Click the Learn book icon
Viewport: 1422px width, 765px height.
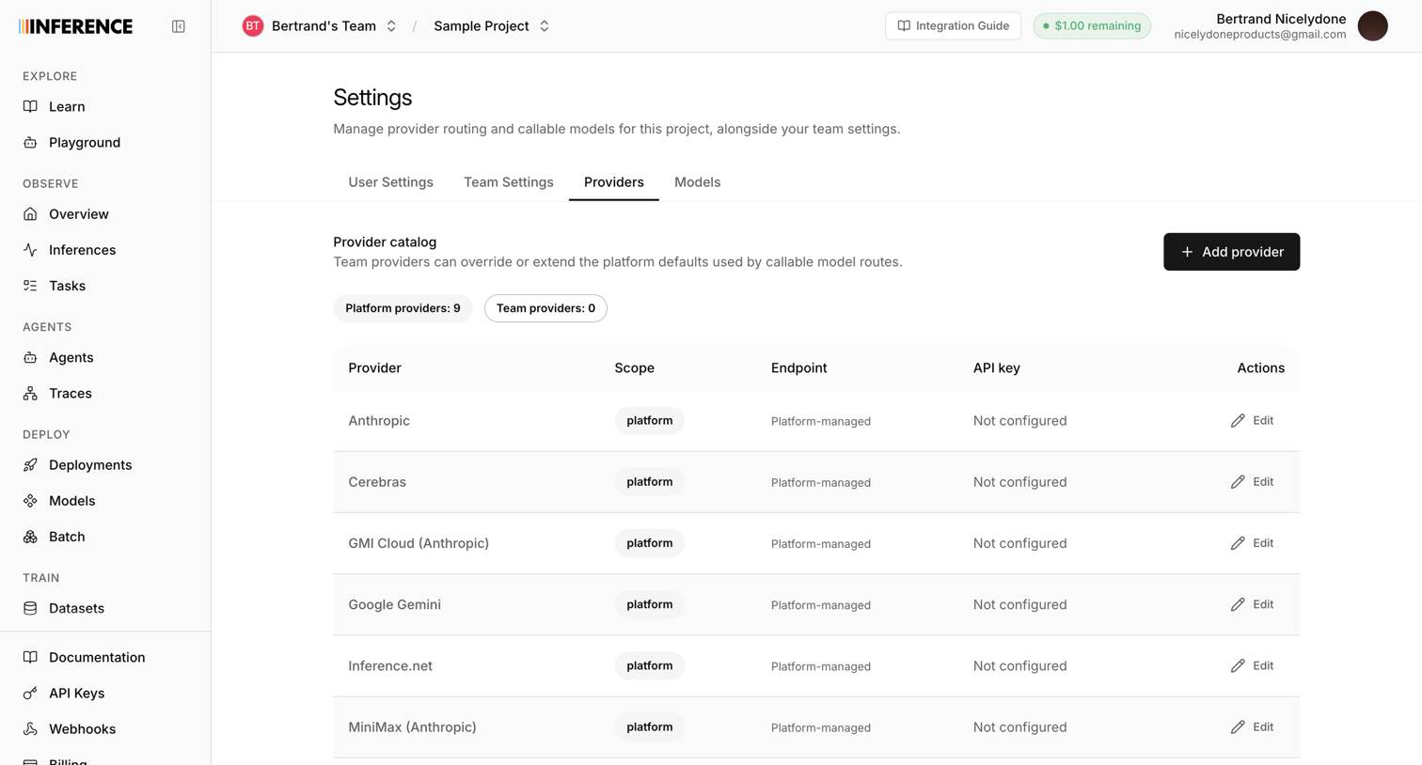(30, 106)
